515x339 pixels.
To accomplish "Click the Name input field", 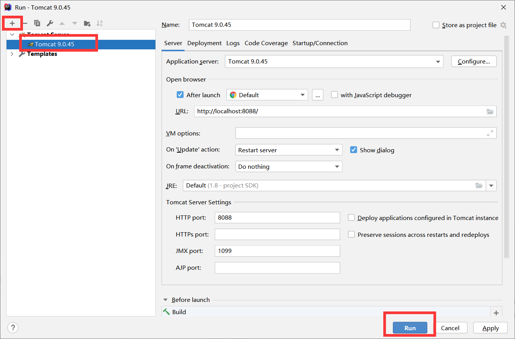I will 300,24.
